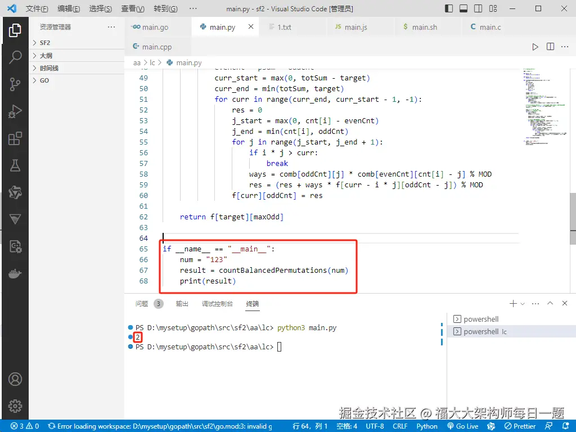Change end of line sequence CRLF
This screenshot has width=576, height=432.
pos(400,426)
